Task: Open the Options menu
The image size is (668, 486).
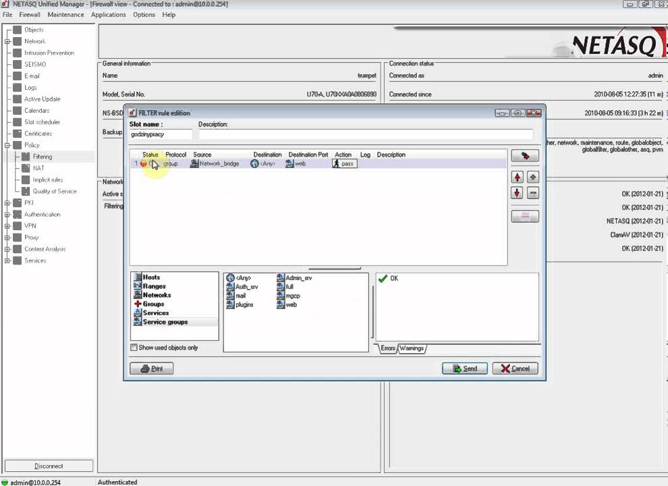Action: pyautogui.click(x=144, y=14)
